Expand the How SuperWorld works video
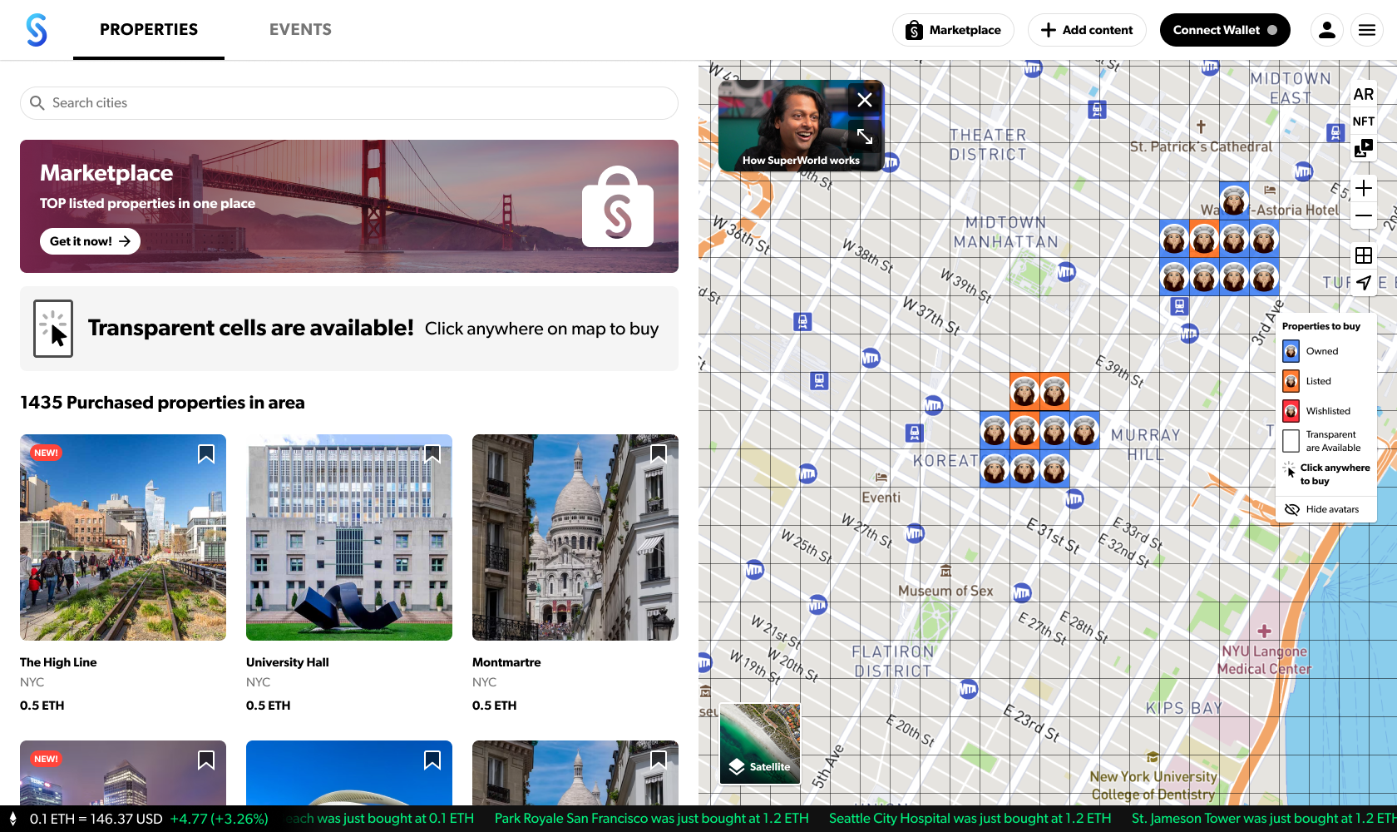This screenshot has width=1397, height=832. [865, 136]
